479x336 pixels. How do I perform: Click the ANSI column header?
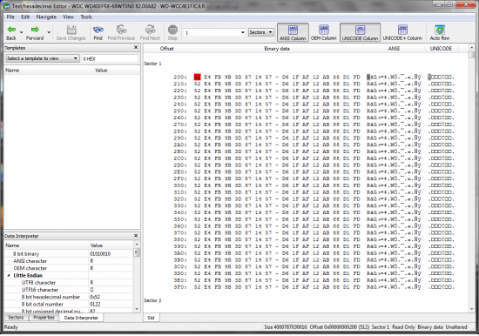point(394,49)
